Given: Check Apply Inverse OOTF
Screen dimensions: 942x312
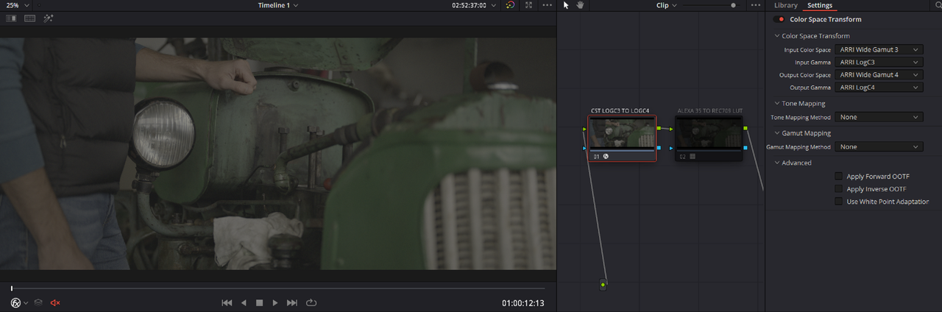Looking at the screenshot, I should coord(838,188).
